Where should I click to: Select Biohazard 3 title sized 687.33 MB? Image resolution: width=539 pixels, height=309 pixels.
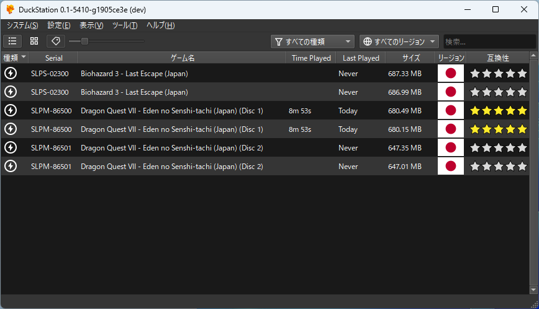point(134,74)
